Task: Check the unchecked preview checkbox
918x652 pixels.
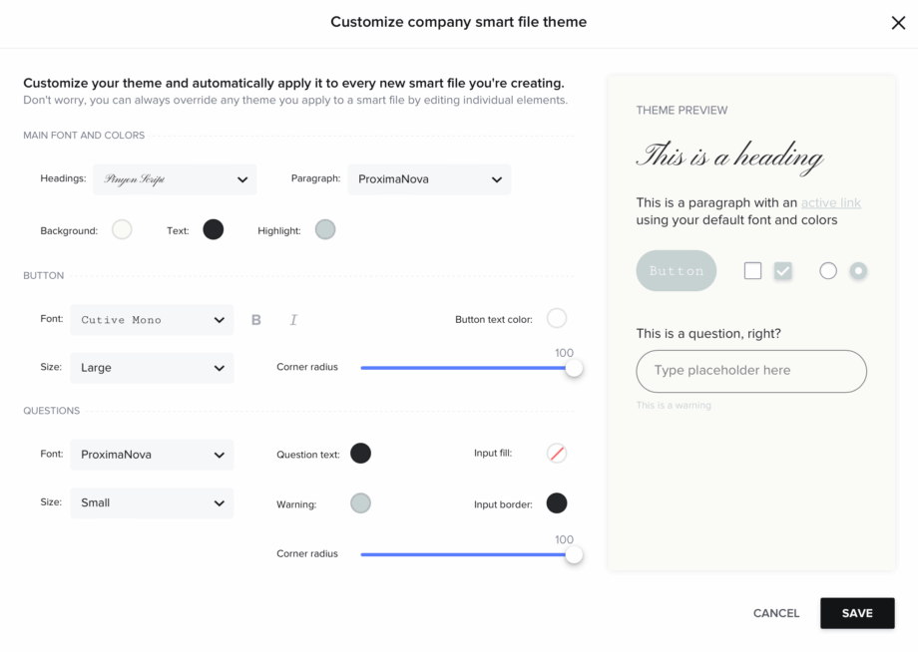Action: click(753, 271)
